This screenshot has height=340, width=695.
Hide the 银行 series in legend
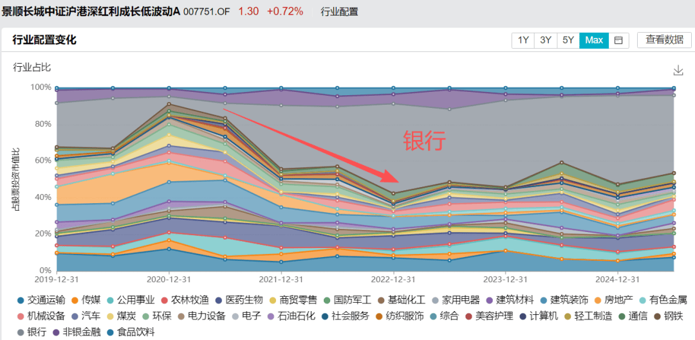click(32, 332)
